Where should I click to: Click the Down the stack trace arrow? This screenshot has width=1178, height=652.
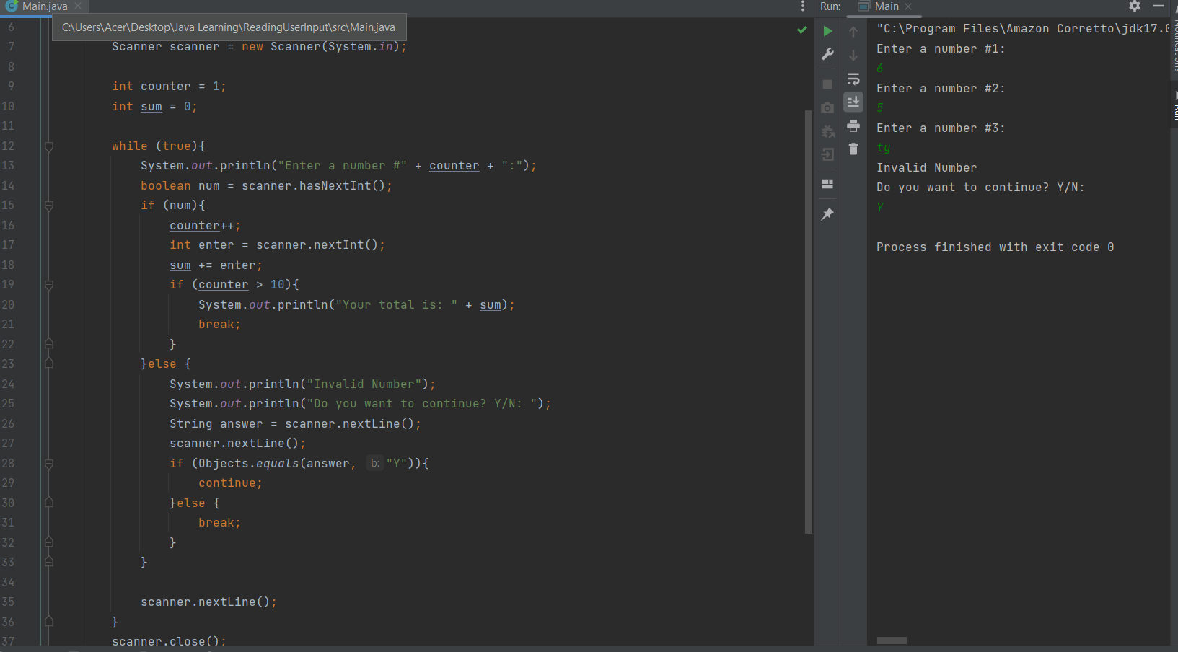click(x=853, y=55)
